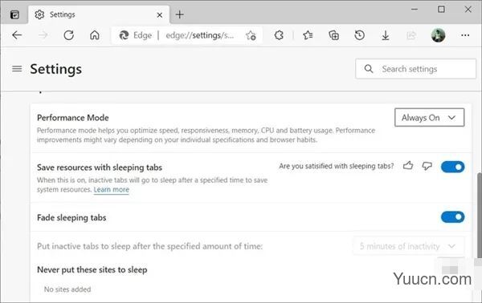Open Downloads arrow icon
This screenshot has height=303, width=482.
tap(386, 35)
